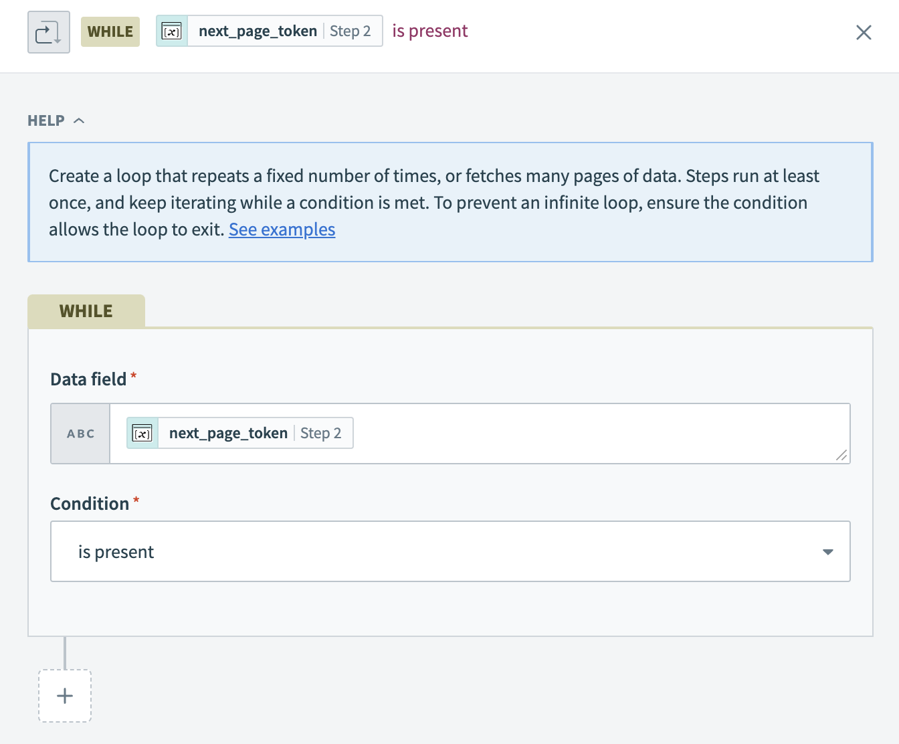Open the See examples link
899x744 pixels.
click(282, 229)
